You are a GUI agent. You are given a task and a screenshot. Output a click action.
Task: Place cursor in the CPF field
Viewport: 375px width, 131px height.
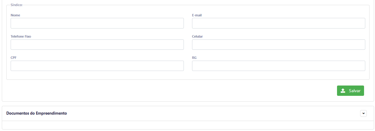tap(97, 66)
